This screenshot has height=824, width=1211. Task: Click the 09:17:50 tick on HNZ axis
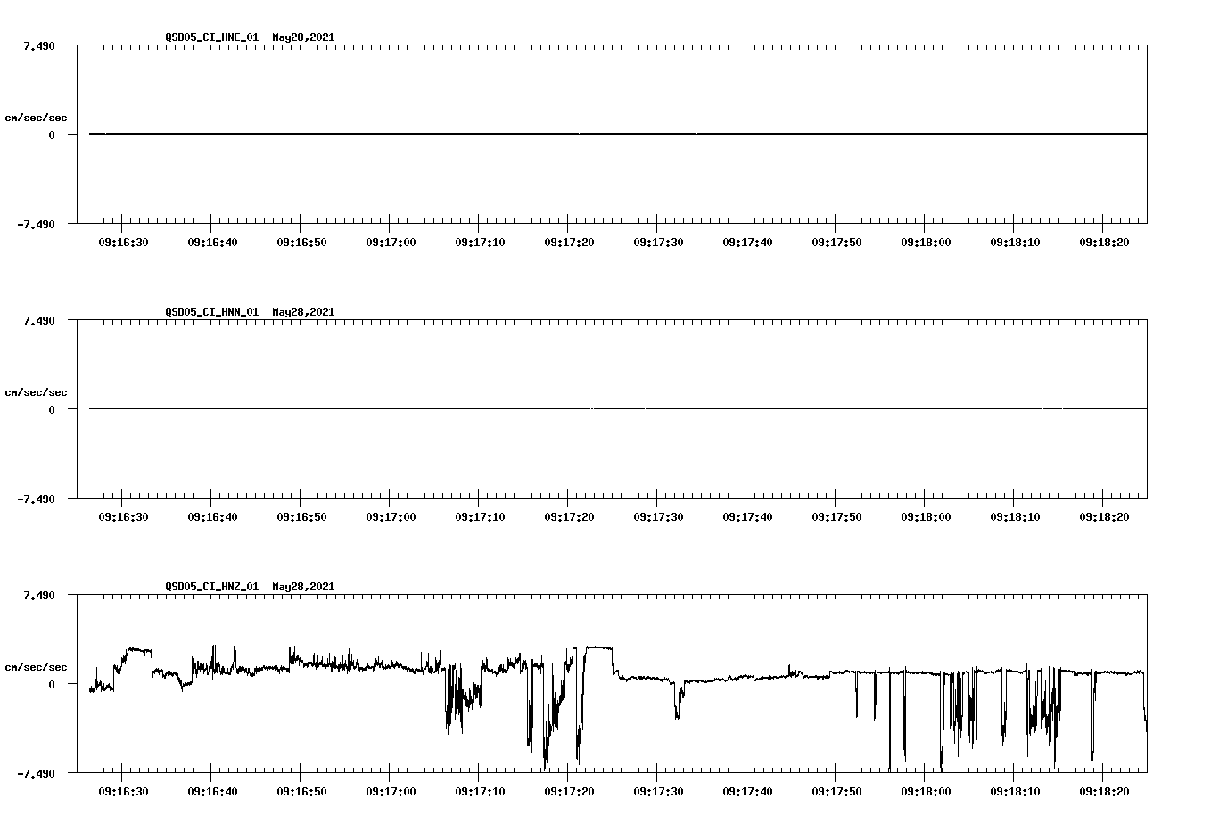point(834,790)
